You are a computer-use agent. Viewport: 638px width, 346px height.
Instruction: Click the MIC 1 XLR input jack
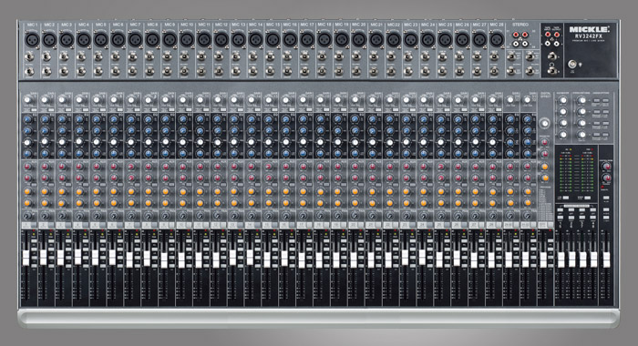(x=32, y=40)
